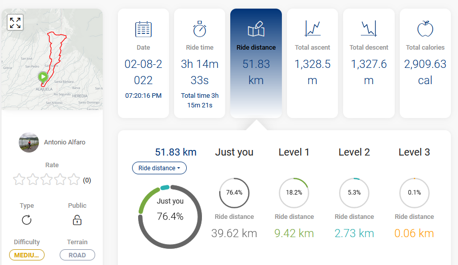Select the Total calories stat card
This screenshot has width=458, height=265.
(425, 63)
